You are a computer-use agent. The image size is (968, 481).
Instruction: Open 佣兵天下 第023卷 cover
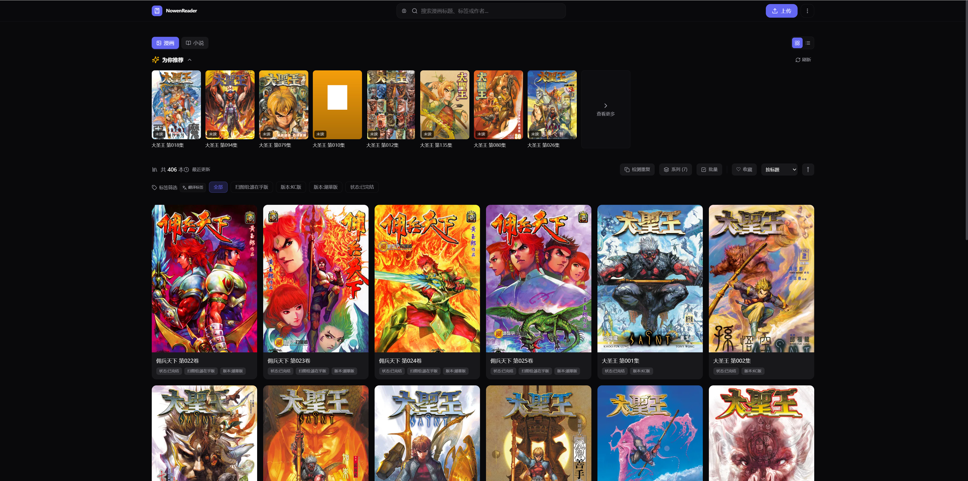[x=316, y=279]
